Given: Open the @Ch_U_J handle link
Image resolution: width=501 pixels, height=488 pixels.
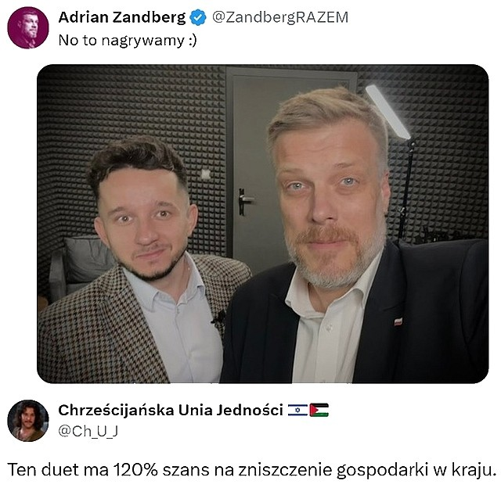Looking at the screenshot, I should click(88, 431).
